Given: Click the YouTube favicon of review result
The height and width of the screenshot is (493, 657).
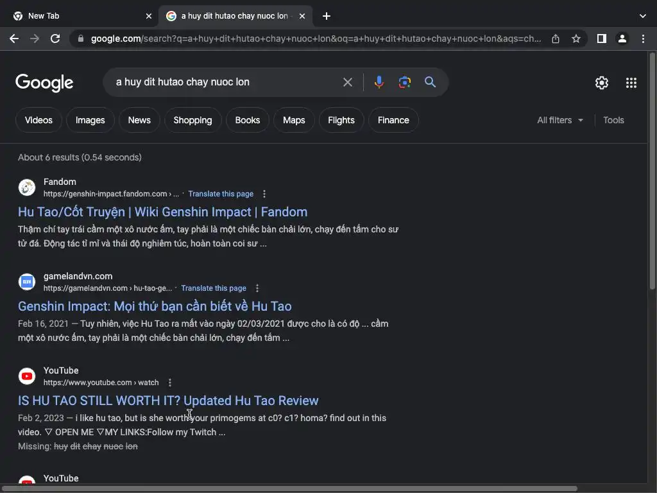Looking at the screenshot, I should click(x=27, y=376).
